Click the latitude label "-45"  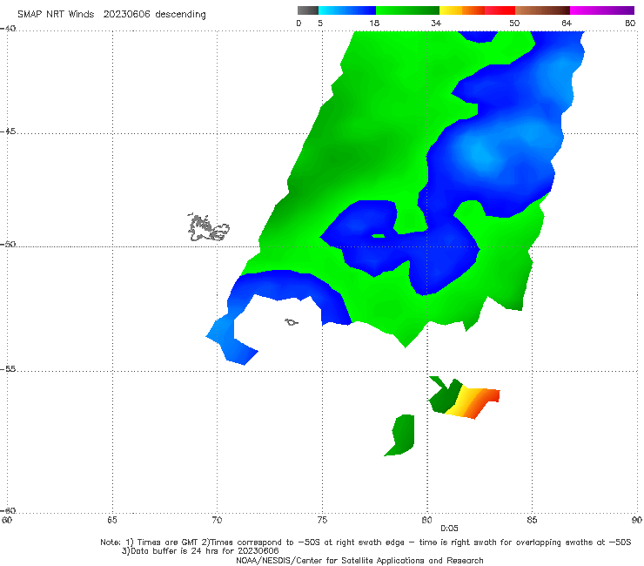(8, 131)
